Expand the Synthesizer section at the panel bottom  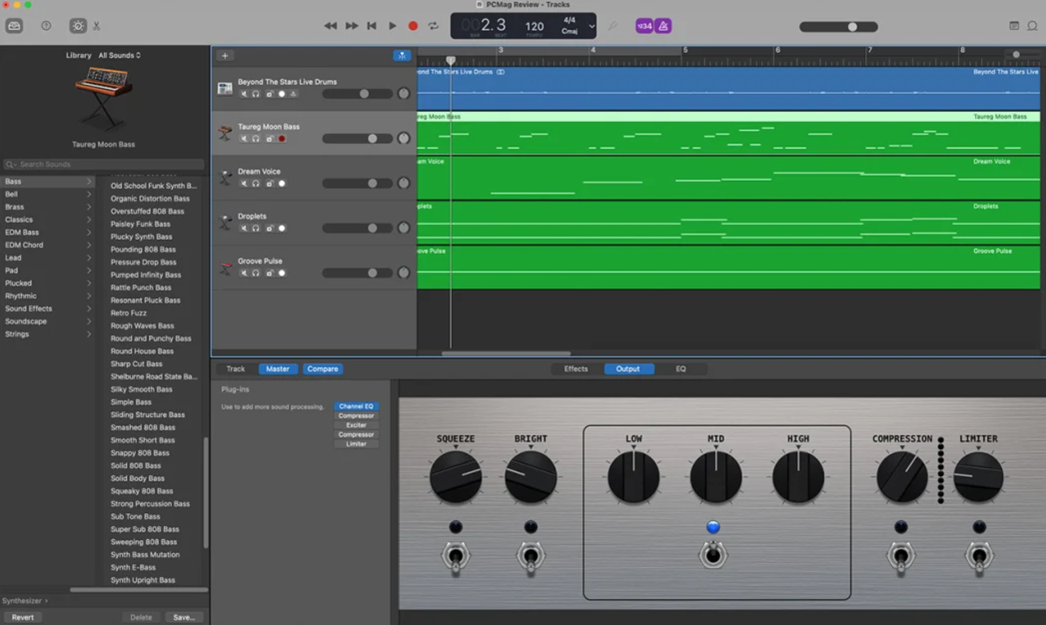pos(25,600)
